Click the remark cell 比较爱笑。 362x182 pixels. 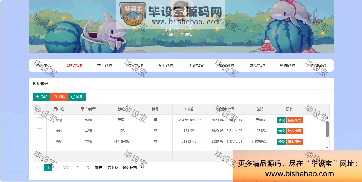point(260,142)
